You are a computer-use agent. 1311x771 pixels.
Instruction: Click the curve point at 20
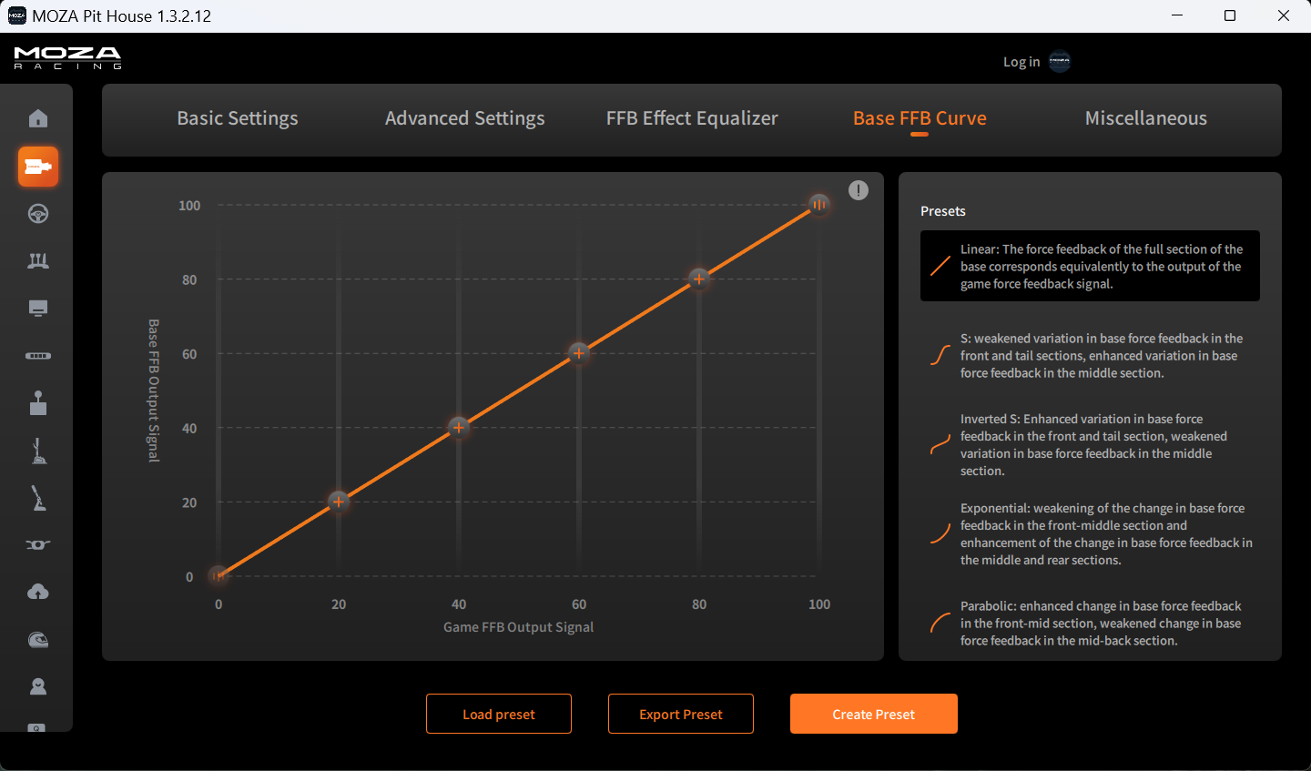(339, 502)
